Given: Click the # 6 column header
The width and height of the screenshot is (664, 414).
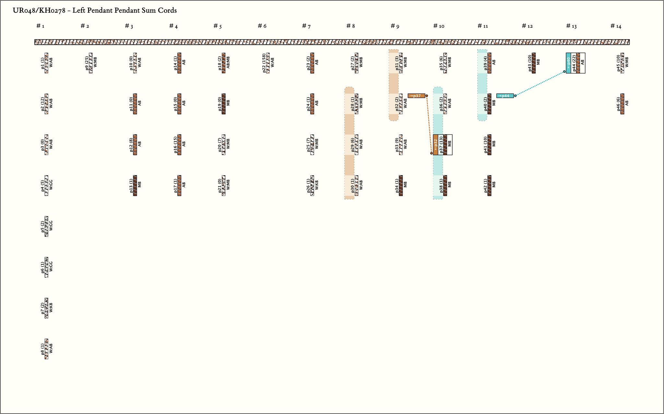Looking at the screenshot, I should tap(262, 26).
